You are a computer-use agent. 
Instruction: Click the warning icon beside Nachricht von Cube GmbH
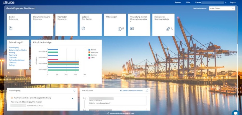tap(12, 98)
